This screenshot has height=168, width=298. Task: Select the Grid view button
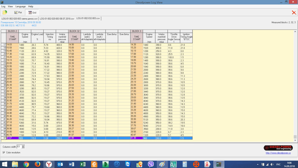(x=32, y=13)
